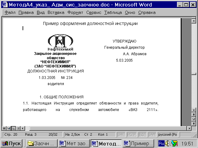Click document number '№ 234'
The height and width of the screenshot is (148, 198).
pos(67,78)
